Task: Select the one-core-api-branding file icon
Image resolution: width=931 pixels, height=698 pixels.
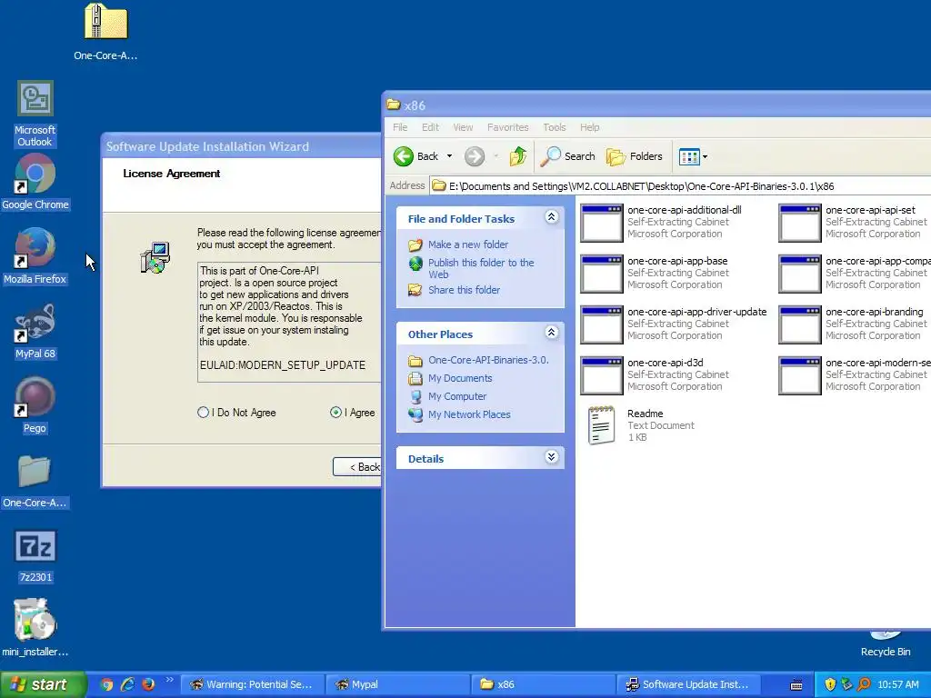Action: coord(800,324)
